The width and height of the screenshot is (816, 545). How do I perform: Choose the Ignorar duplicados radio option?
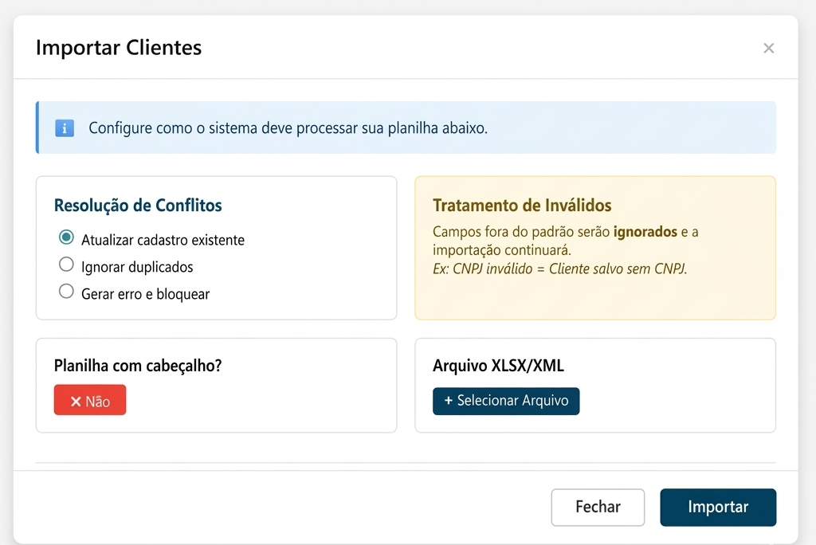coord(67,265)
